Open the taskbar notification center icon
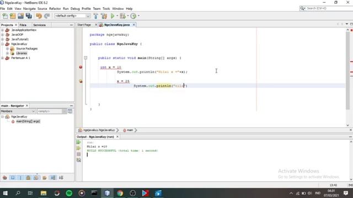The image size is (353, 198). [346, 193]
